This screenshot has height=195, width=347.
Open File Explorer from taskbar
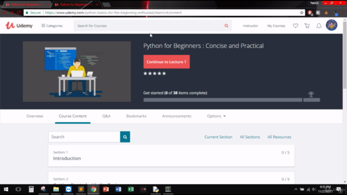click(x=56, y=190)
